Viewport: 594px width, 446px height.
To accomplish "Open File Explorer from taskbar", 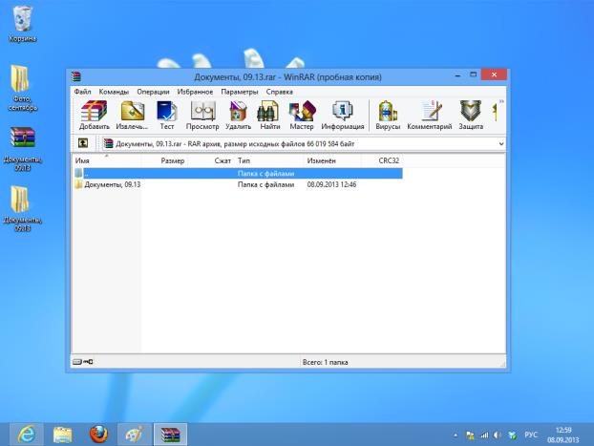I will [62, 435].
